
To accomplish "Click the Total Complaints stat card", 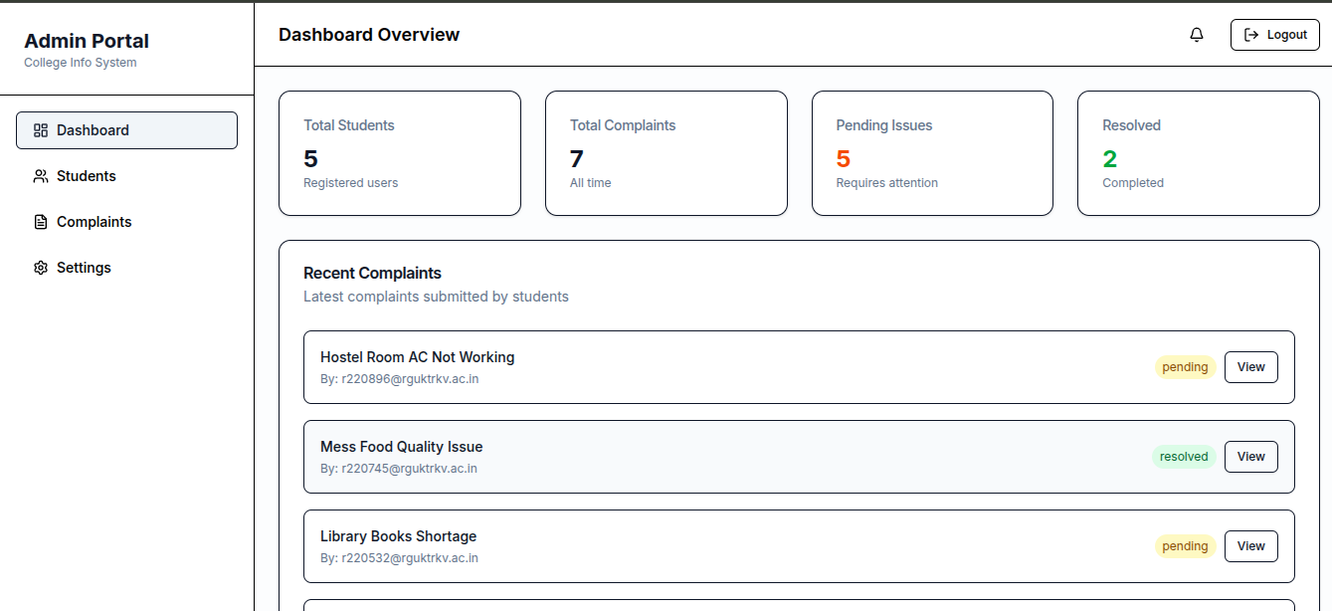I will click(x=666, y=153).
